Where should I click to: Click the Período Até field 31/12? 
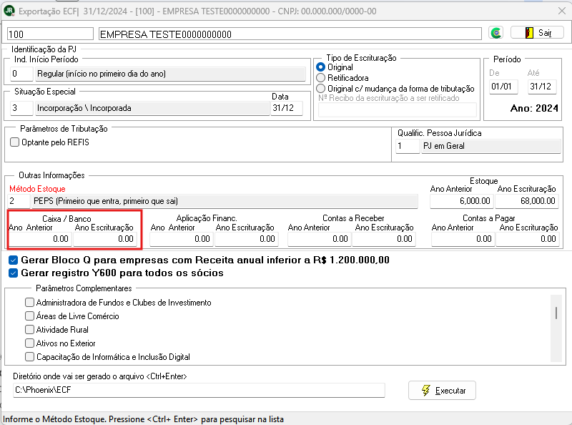(x=542, y=87)
